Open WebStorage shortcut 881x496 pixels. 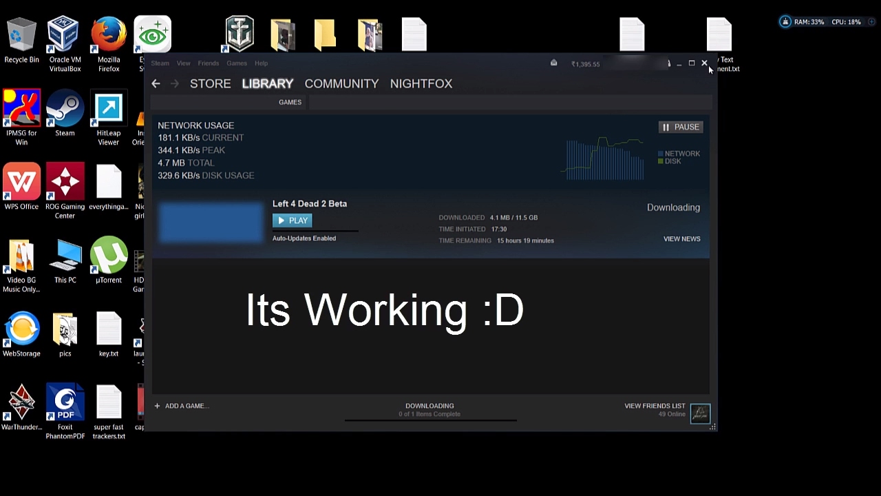click(x=21, y=335)
